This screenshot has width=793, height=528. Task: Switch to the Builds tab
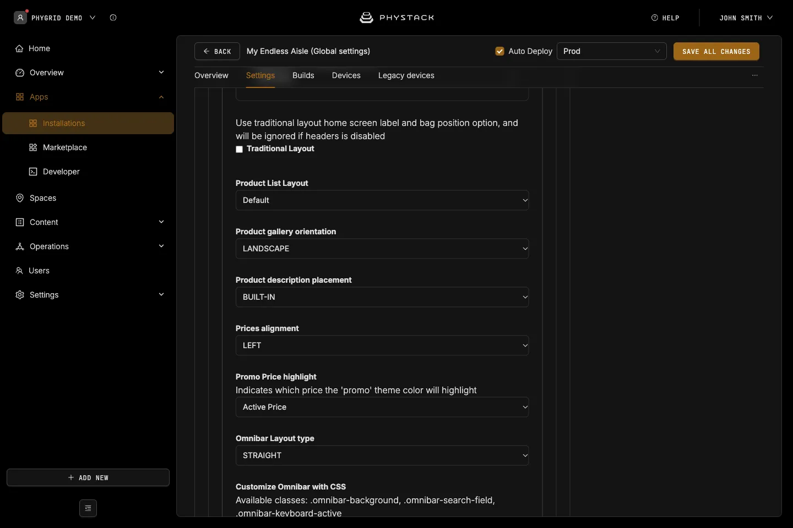click(x=303, y=75)
